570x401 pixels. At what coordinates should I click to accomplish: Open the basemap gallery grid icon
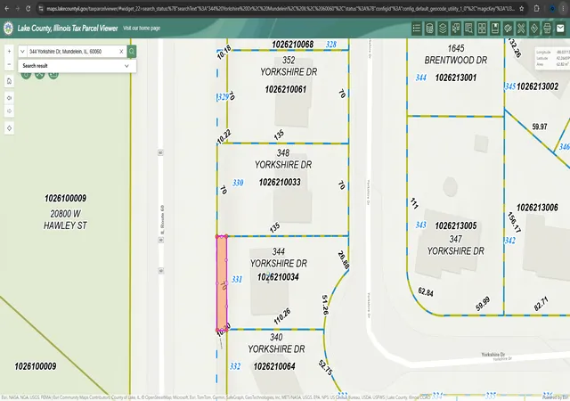(x=482, y=28)
